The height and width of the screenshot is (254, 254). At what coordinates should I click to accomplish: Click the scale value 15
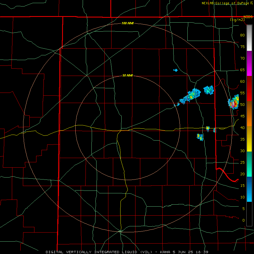tap(242, 186)
